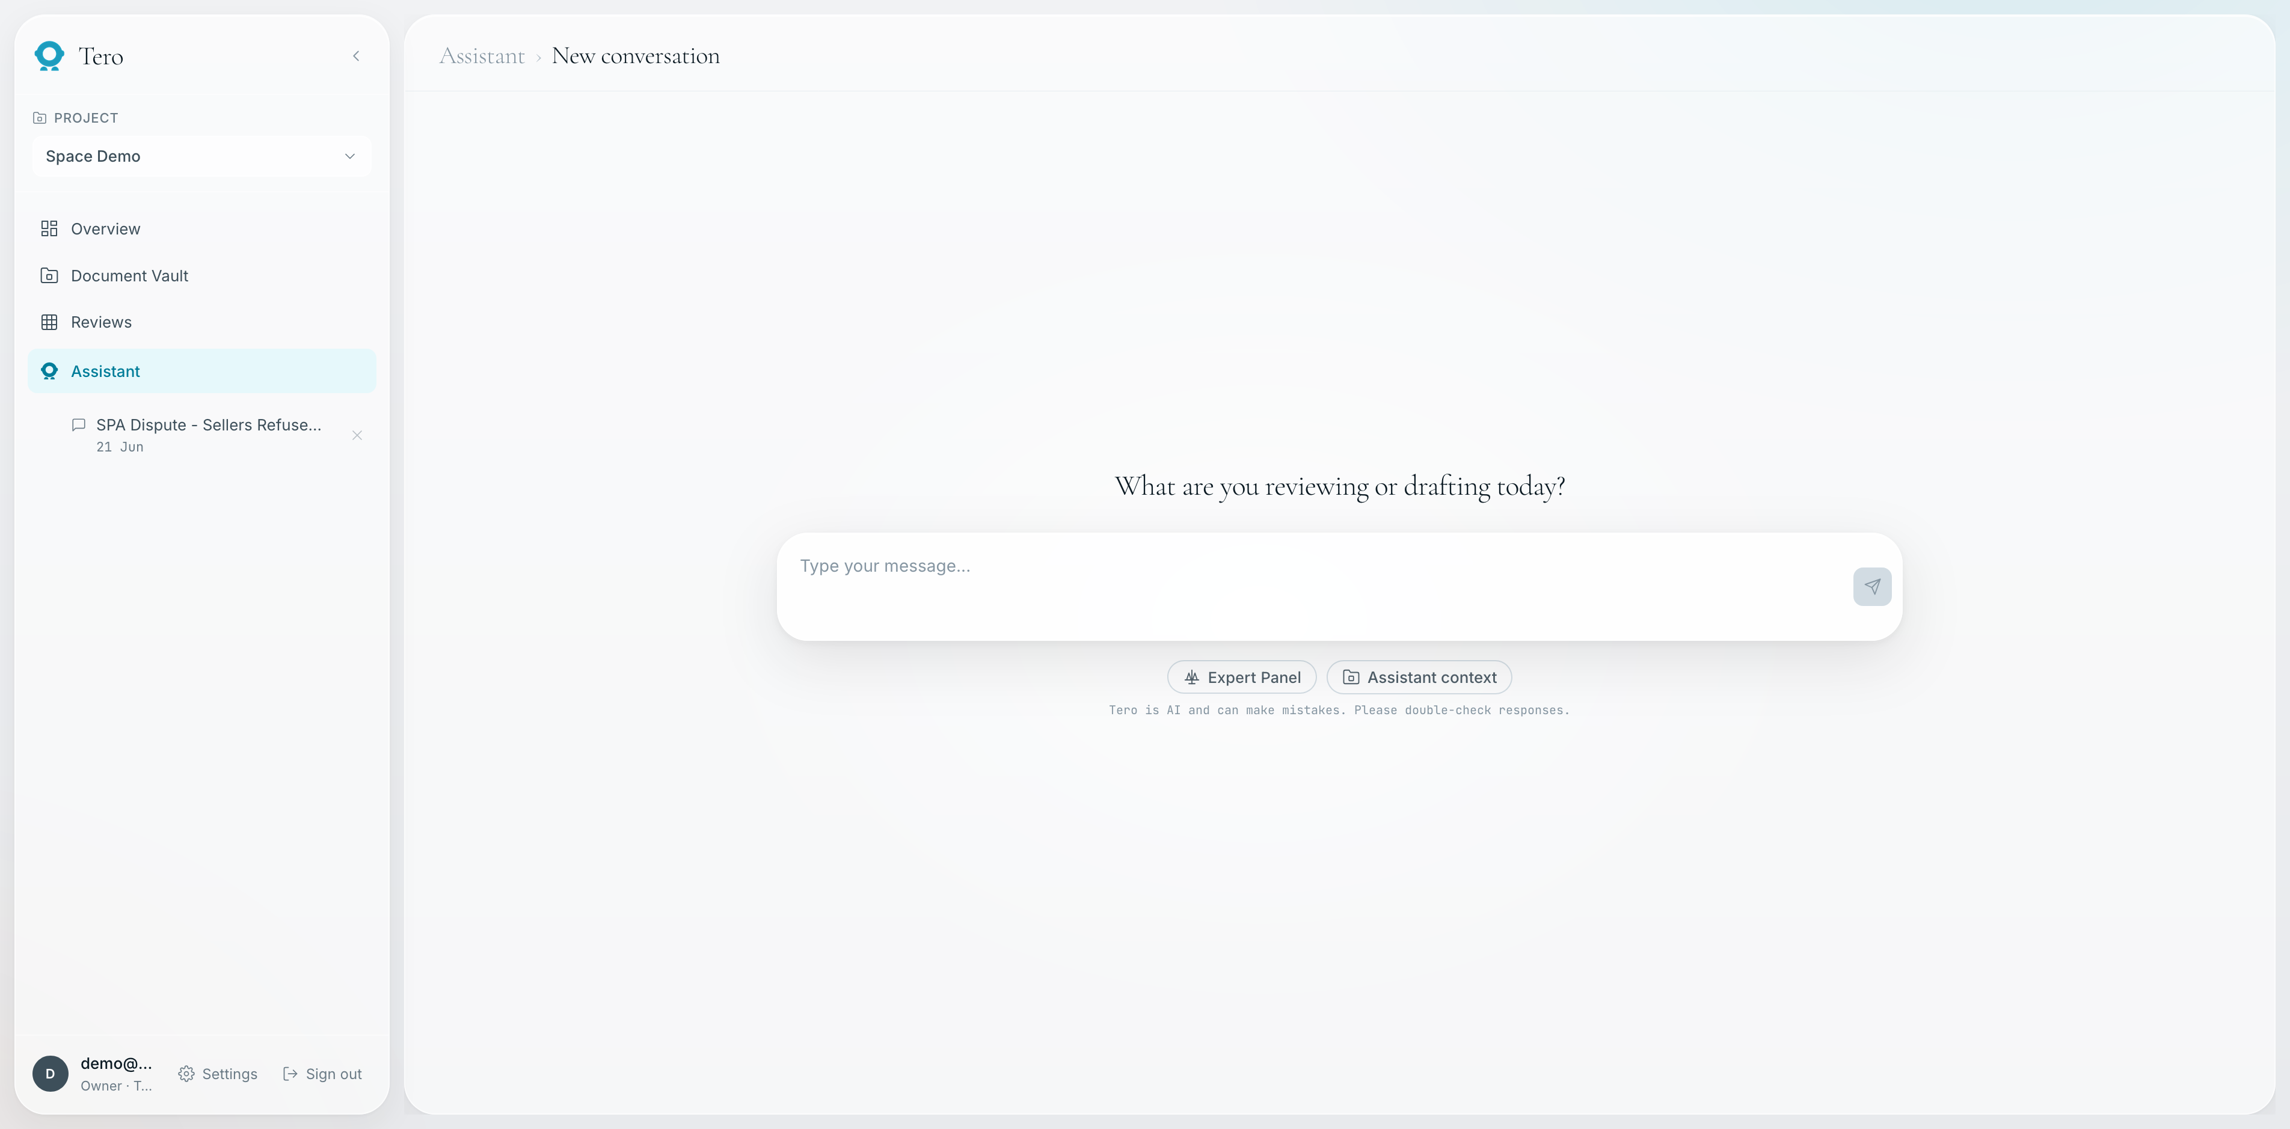Open the Expert Panel
This screenshot has height=1129, width=2290.
(1241, 678)
